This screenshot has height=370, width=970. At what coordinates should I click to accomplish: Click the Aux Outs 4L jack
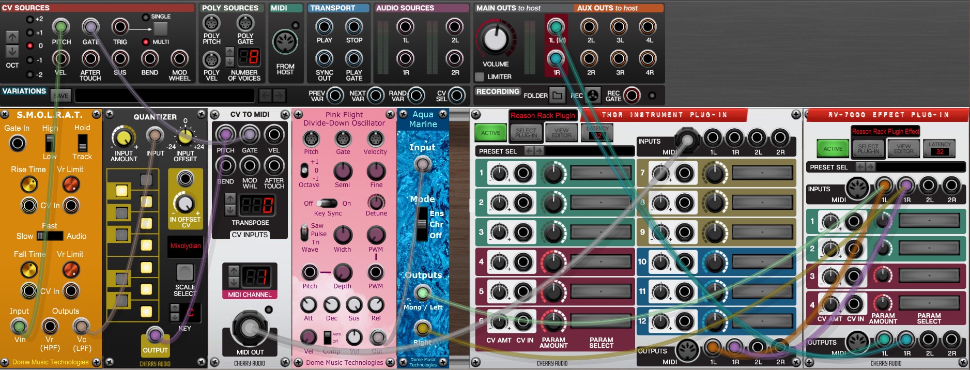[x=648, y=26]
